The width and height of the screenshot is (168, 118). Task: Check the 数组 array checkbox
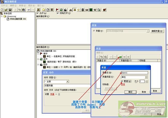(x=122, y=81)
